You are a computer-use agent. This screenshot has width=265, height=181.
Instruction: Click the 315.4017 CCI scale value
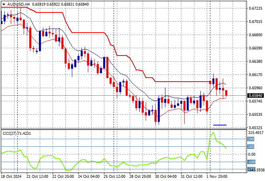click(256, 132)
